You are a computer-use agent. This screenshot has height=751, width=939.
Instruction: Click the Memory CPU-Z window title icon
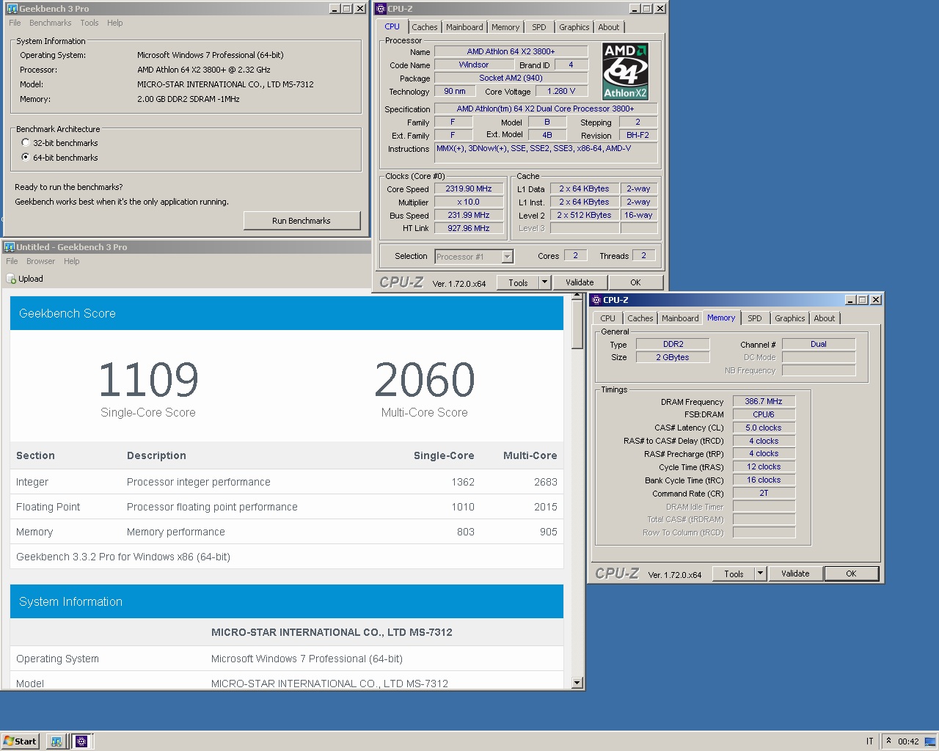click(x=596, y=300)
